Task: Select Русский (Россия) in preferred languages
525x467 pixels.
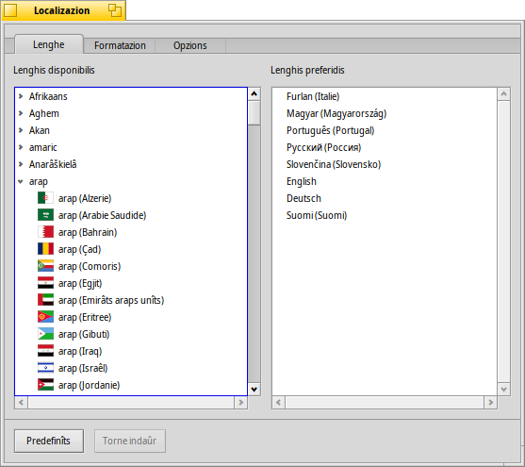Action: point(385,147)
